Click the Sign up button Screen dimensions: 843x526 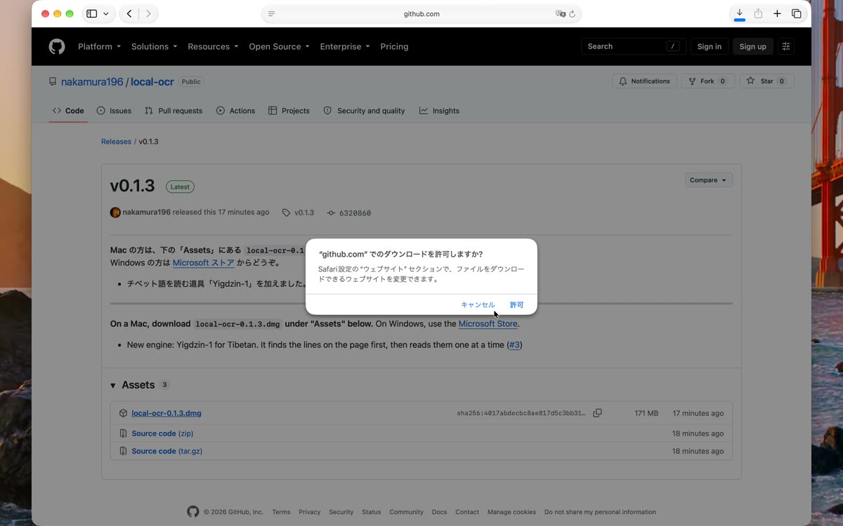click(x=752, y=46)
